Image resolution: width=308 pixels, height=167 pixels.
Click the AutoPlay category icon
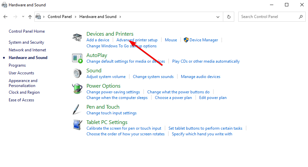[x=77, y=58]
